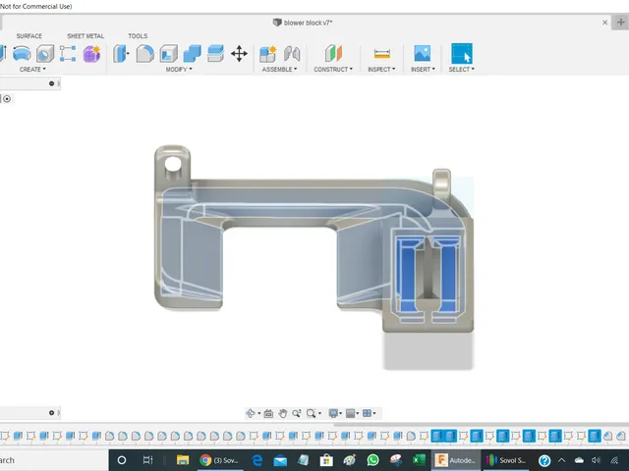This screenshot has height=471, width=629.
Task: Expand the Orbit type dropdown arrow
Action: [x=259, y=413]
